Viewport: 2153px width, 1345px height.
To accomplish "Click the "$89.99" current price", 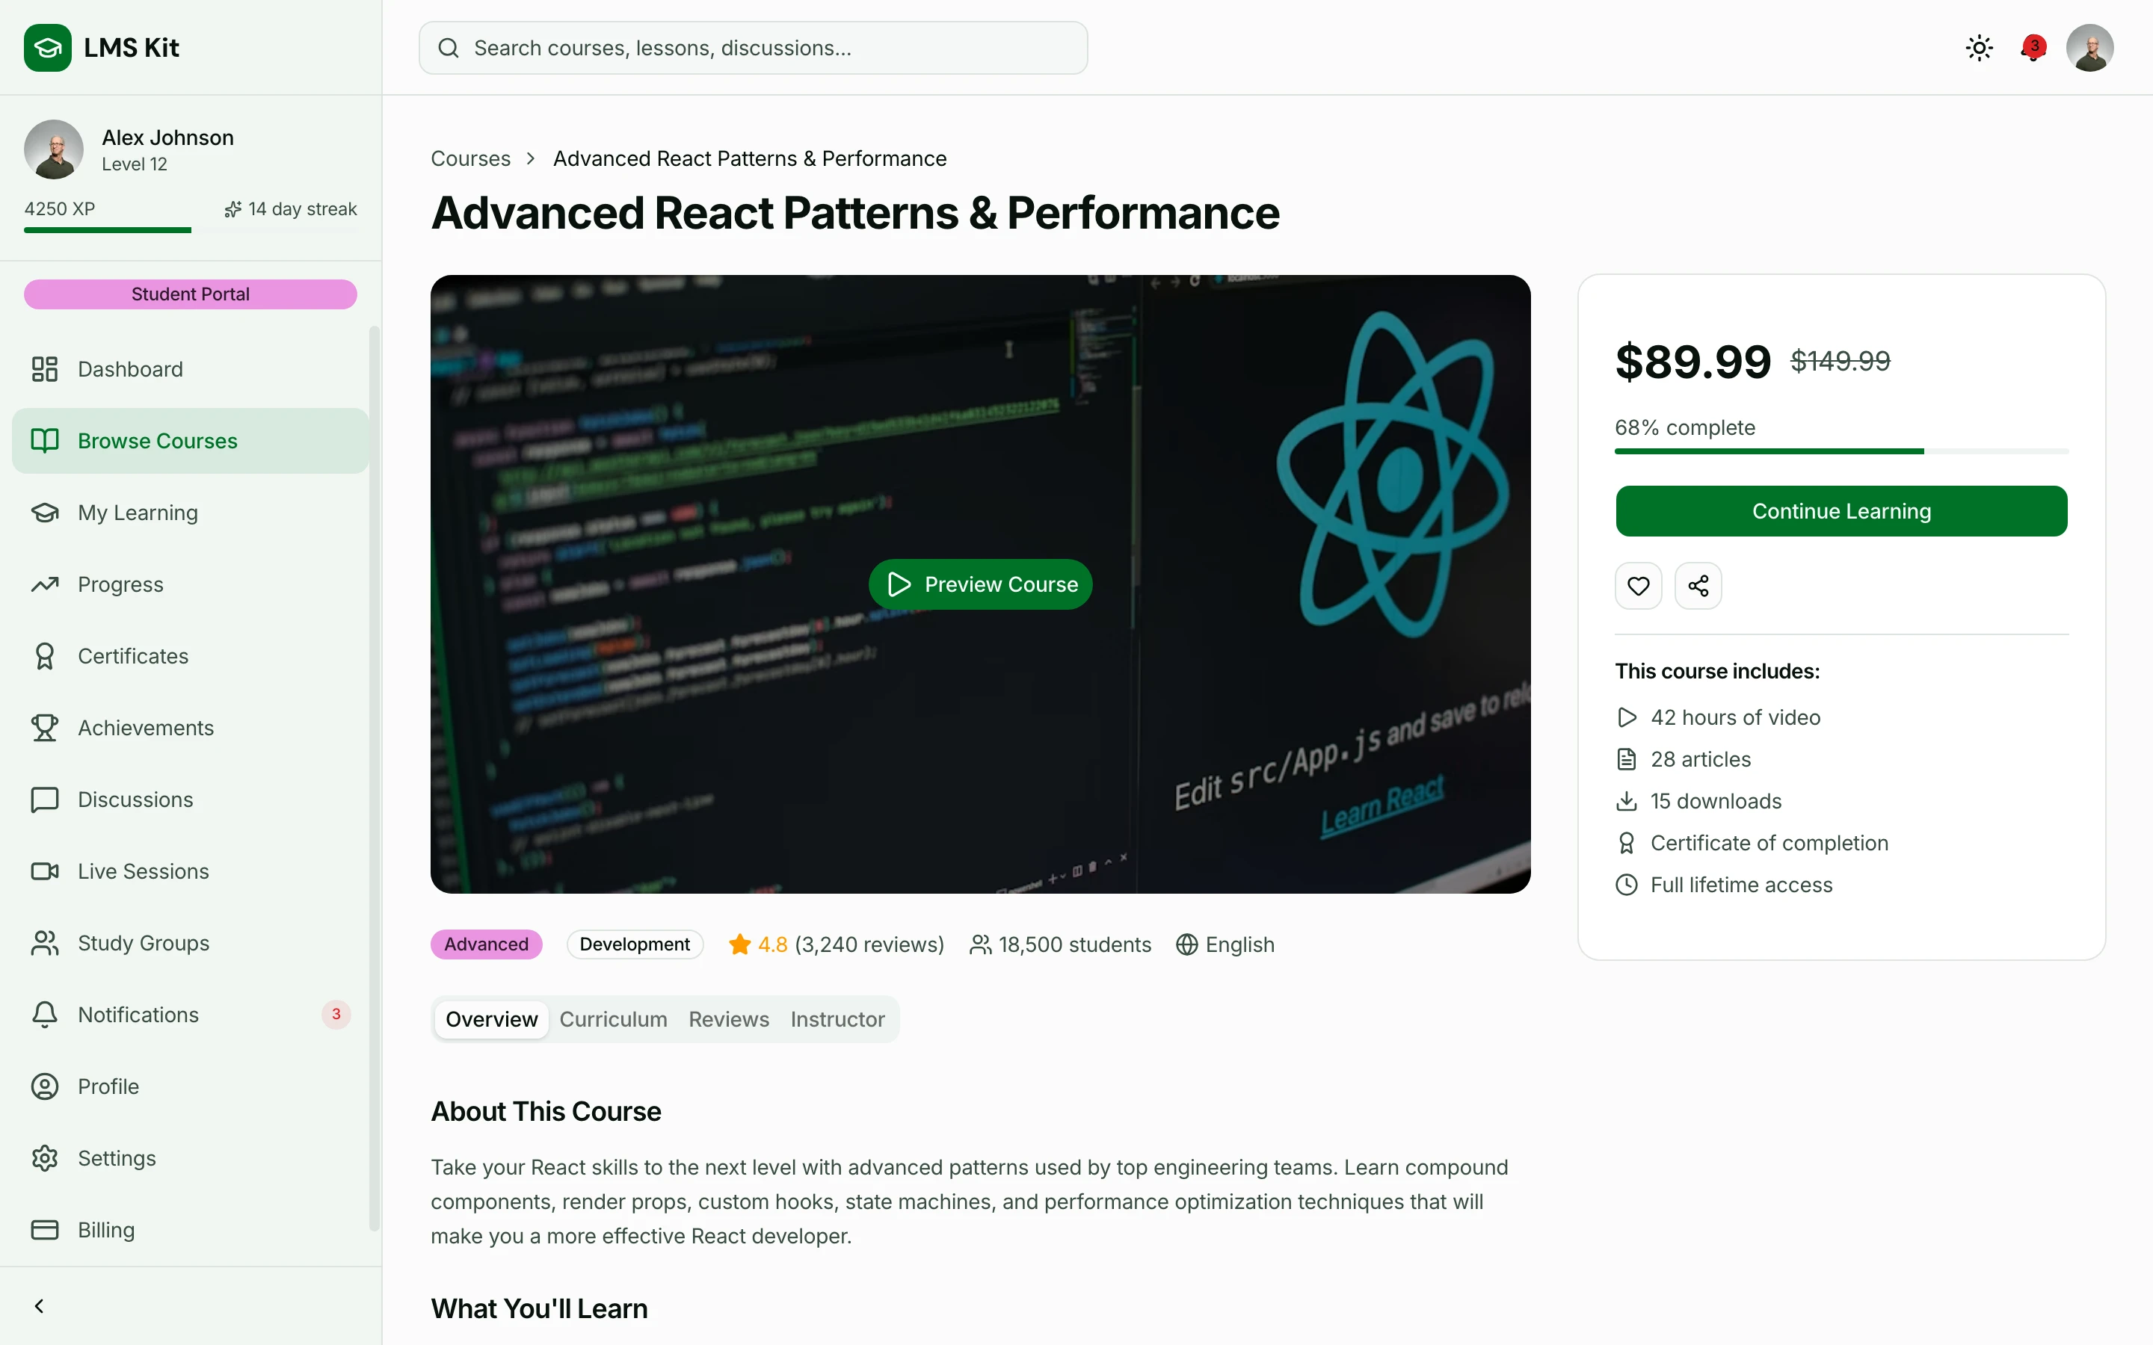I will pyautogui.click(x=1693, y=362).
